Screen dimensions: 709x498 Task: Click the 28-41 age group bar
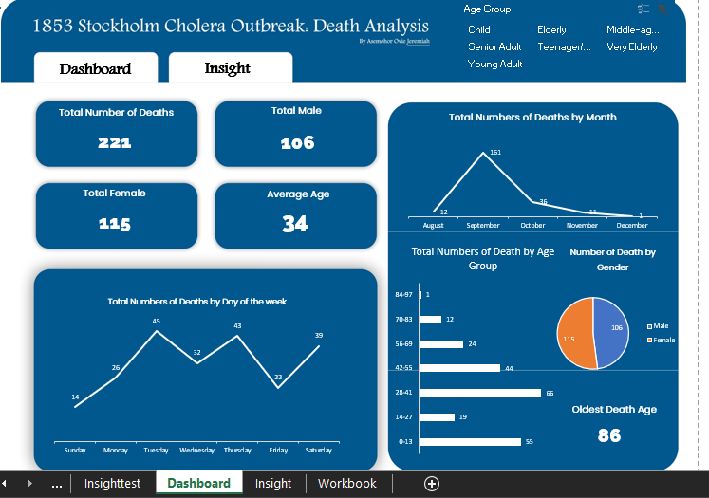(x=479, y=393)
